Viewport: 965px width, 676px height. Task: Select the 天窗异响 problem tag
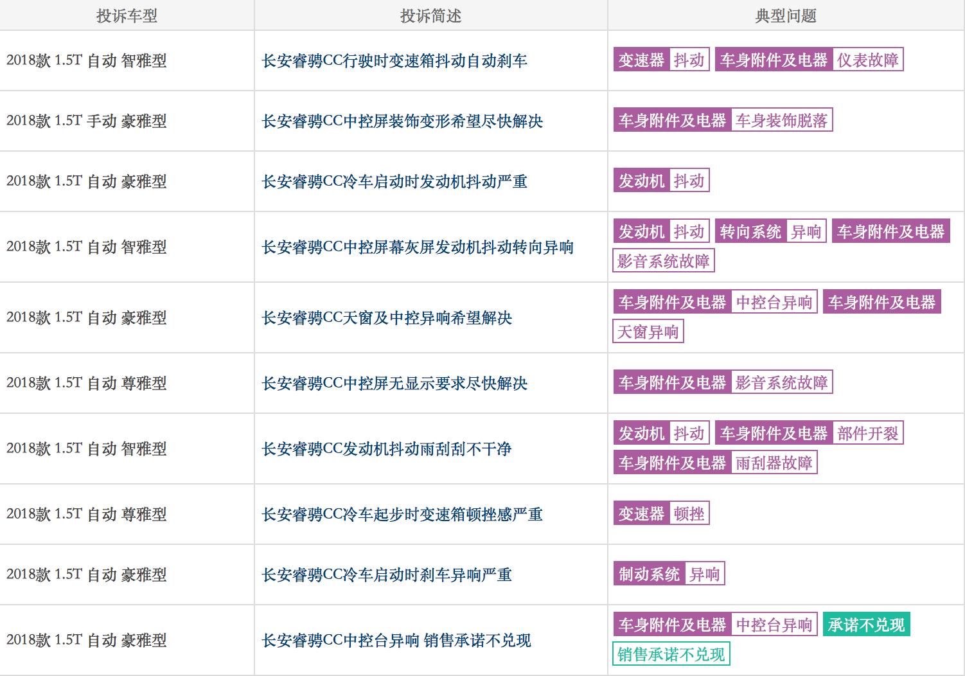pyautogui.click(x=648, y=331)
